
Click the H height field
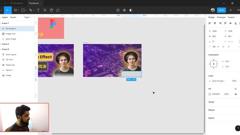coord(229,36)
